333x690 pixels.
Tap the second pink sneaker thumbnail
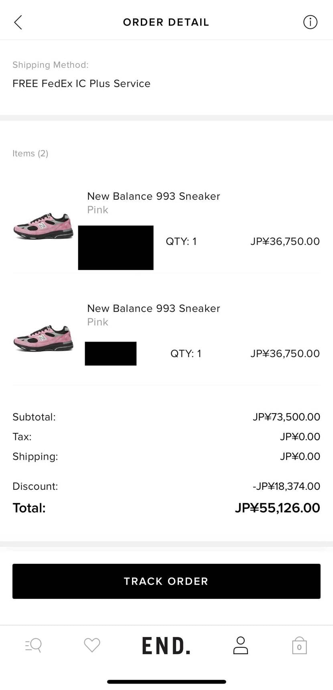[43, 338]
